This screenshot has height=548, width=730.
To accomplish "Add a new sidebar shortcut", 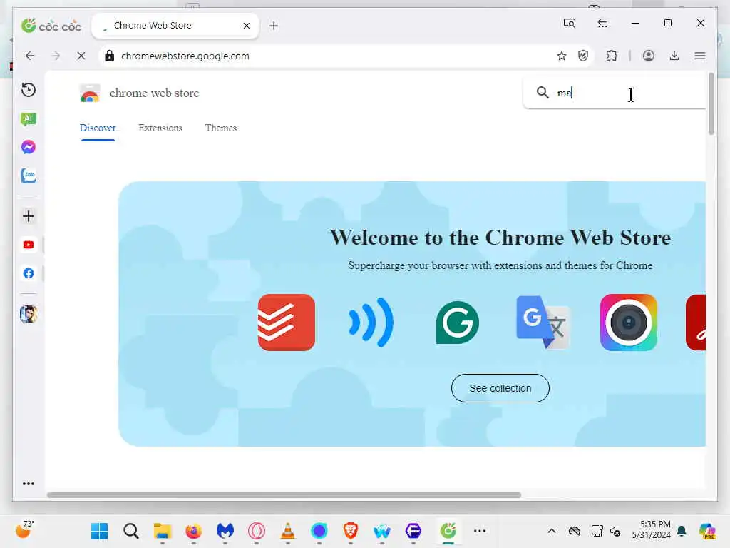I will tap(29, 216).
